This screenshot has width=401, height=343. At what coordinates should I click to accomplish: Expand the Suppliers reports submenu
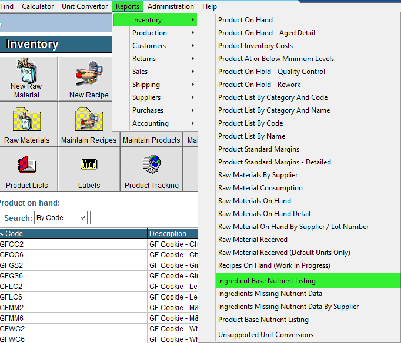coord(155,97)
